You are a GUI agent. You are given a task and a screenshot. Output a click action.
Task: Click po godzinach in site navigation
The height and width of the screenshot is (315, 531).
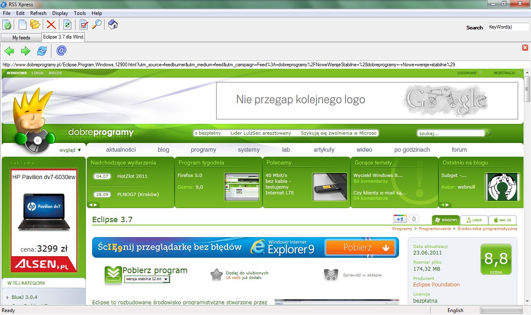(x=412, y=150)
